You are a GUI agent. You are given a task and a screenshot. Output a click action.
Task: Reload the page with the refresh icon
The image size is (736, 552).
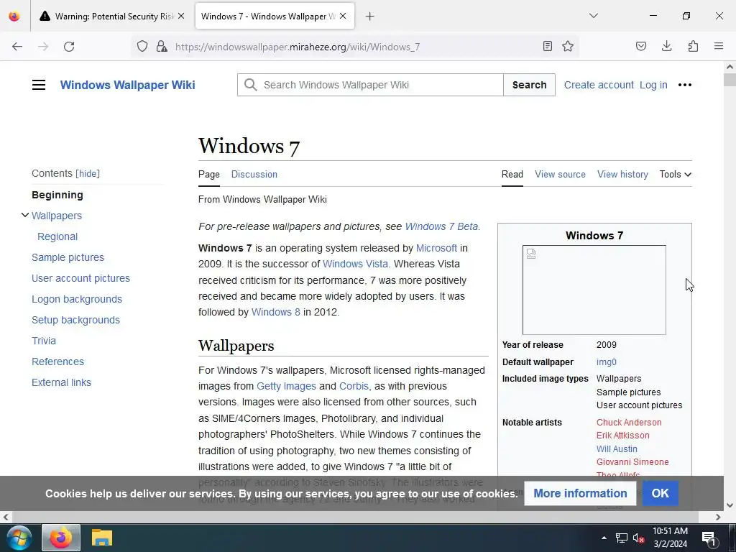[69, 47]
